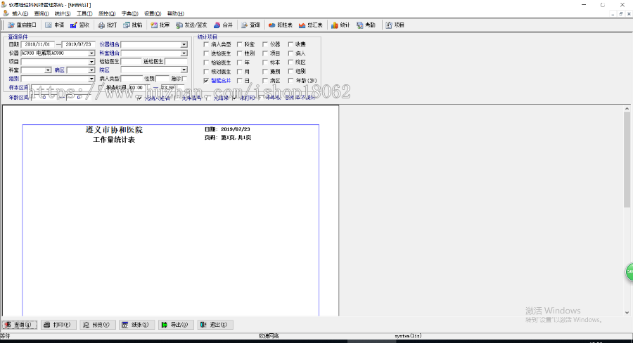Expand the 科室 dropdown in query conditions
The width and height of the screenshot is (633, 343).
point(48,70)
